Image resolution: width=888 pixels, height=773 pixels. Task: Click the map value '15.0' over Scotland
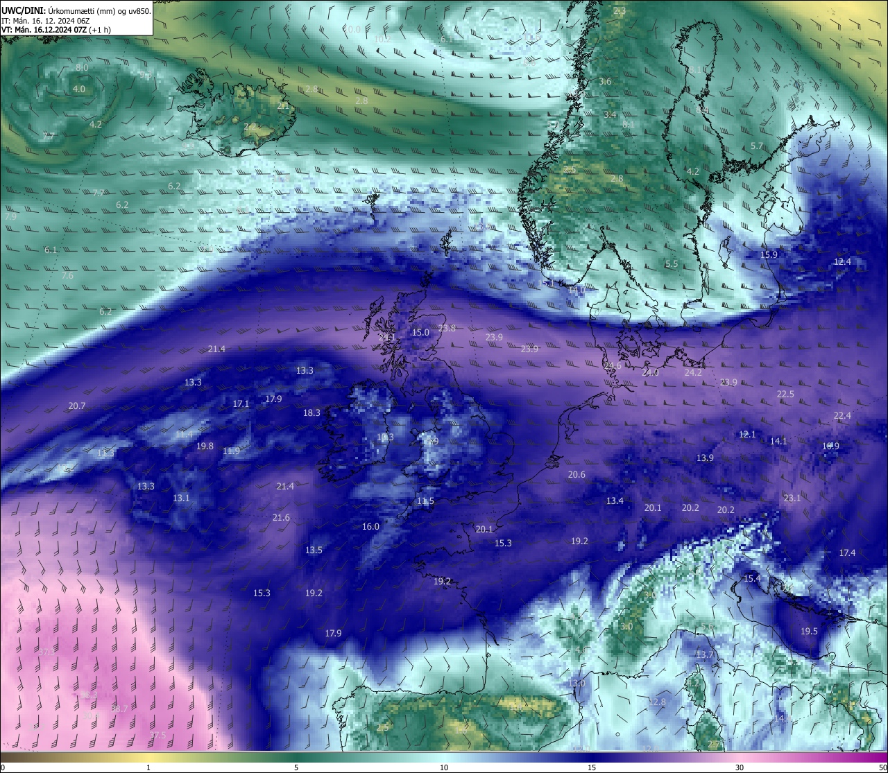tap(420, 332)
